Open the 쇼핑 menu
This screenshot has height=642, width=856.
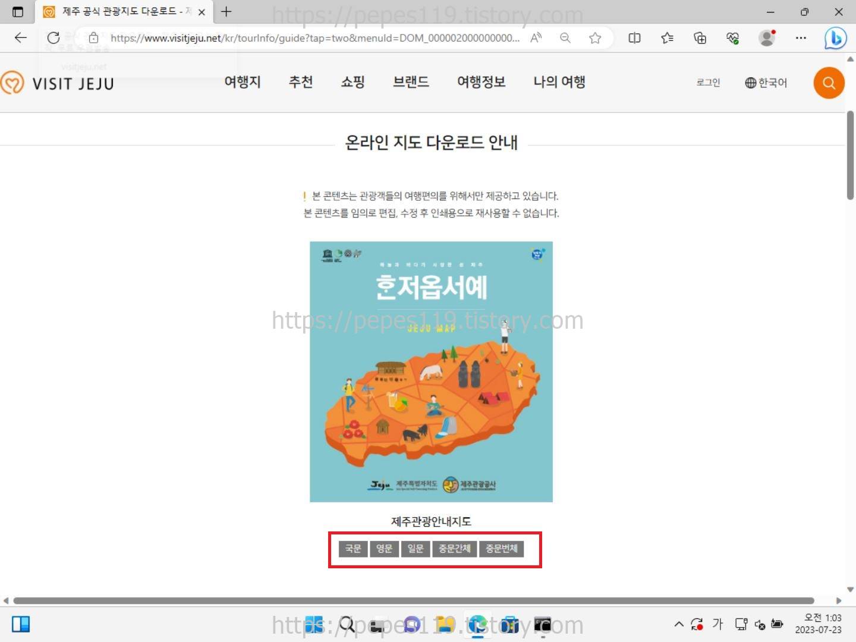click(353, 82)
